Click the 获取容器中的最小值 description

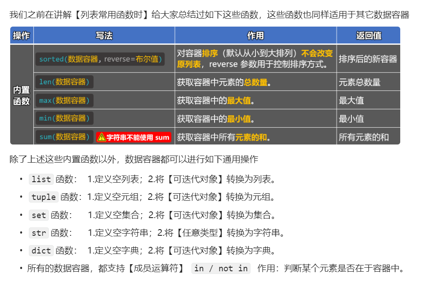pyautogui.click(x=215, y=118)
